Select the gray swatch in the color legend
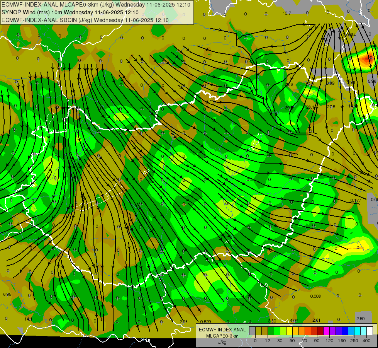 point(252,331)
